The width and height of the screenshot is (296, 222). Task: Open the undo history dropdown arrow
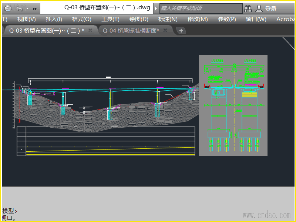point(27,8)
